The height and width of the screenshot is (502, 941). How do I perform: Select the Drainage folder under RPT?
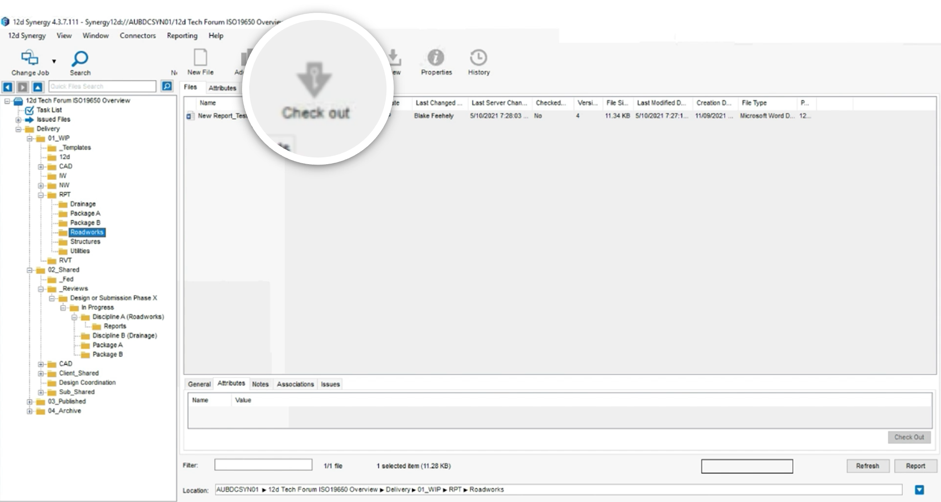point(83,204)
